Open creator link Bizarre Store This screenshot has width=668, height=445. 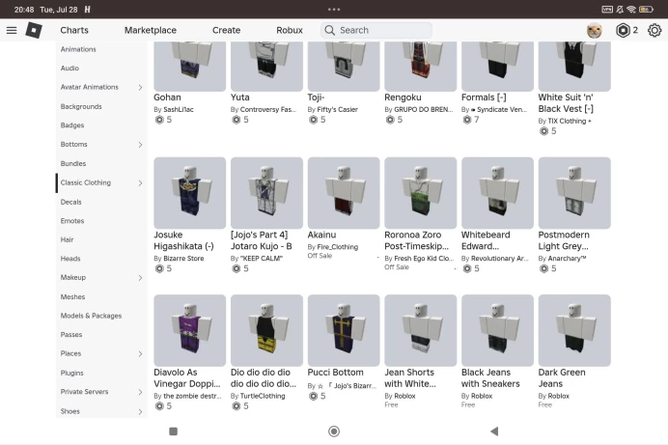pyautogui.click(x=183, y=259)
